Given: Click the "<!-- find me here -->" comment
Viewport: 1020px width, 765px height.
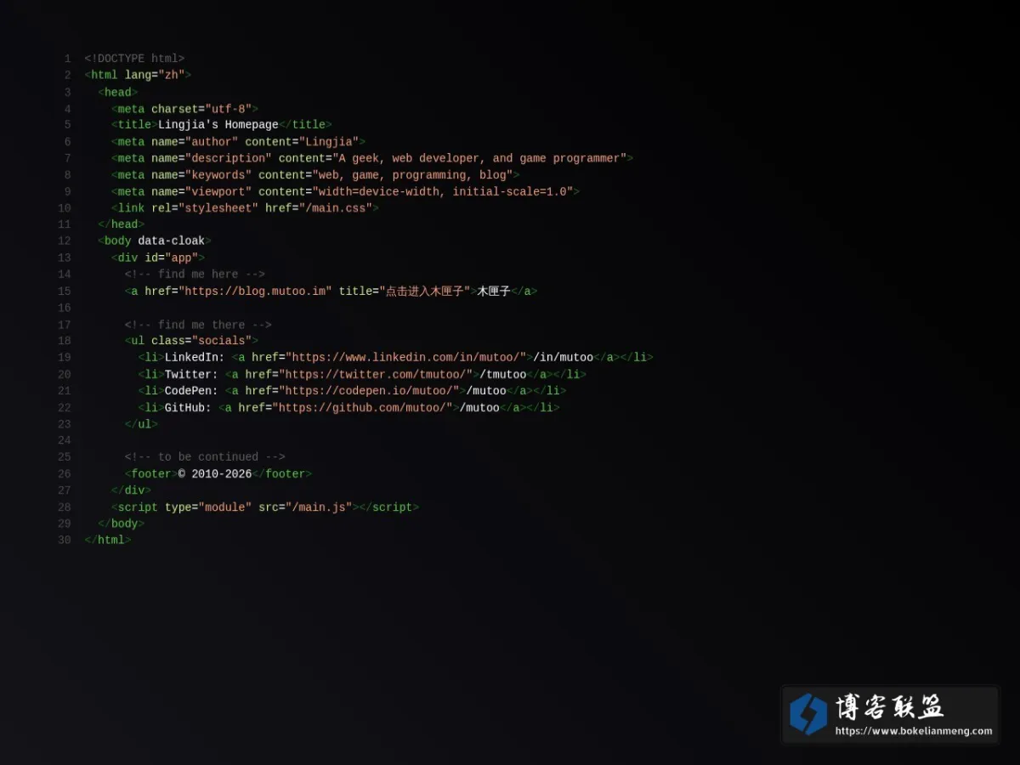Looking at the screenshot, I should coord(195,275).
